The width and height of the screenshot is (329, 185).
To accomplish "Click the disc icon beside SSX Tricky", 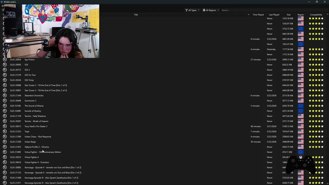I will tap(5, 80).
